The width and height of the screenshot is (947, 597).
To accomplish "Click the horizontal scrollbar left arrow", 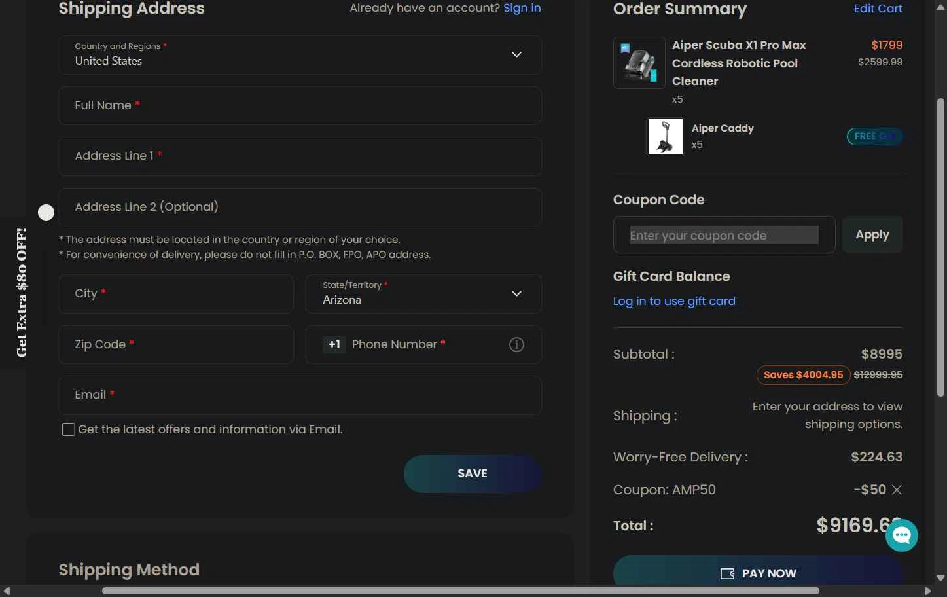I will point(7,591).
